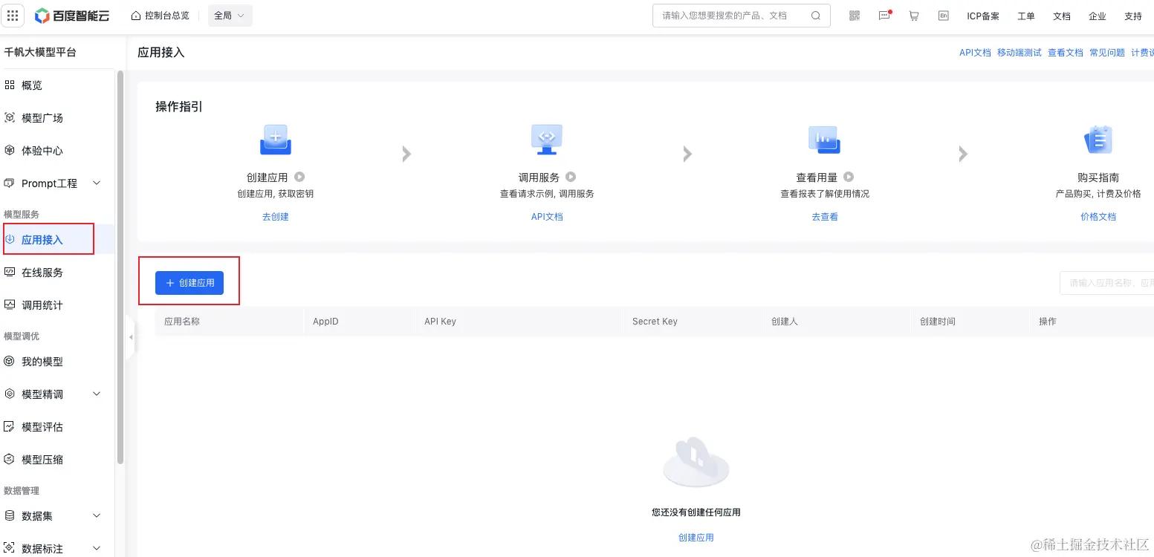Open the messages notification icon
The width and height of the screenshot is (1154, 557).
pyautogui.click(x=884, y=16)
